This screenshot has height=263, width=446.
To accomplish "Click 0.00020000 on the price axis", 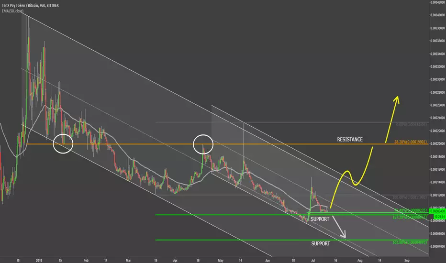I will (x=437, y=143).
